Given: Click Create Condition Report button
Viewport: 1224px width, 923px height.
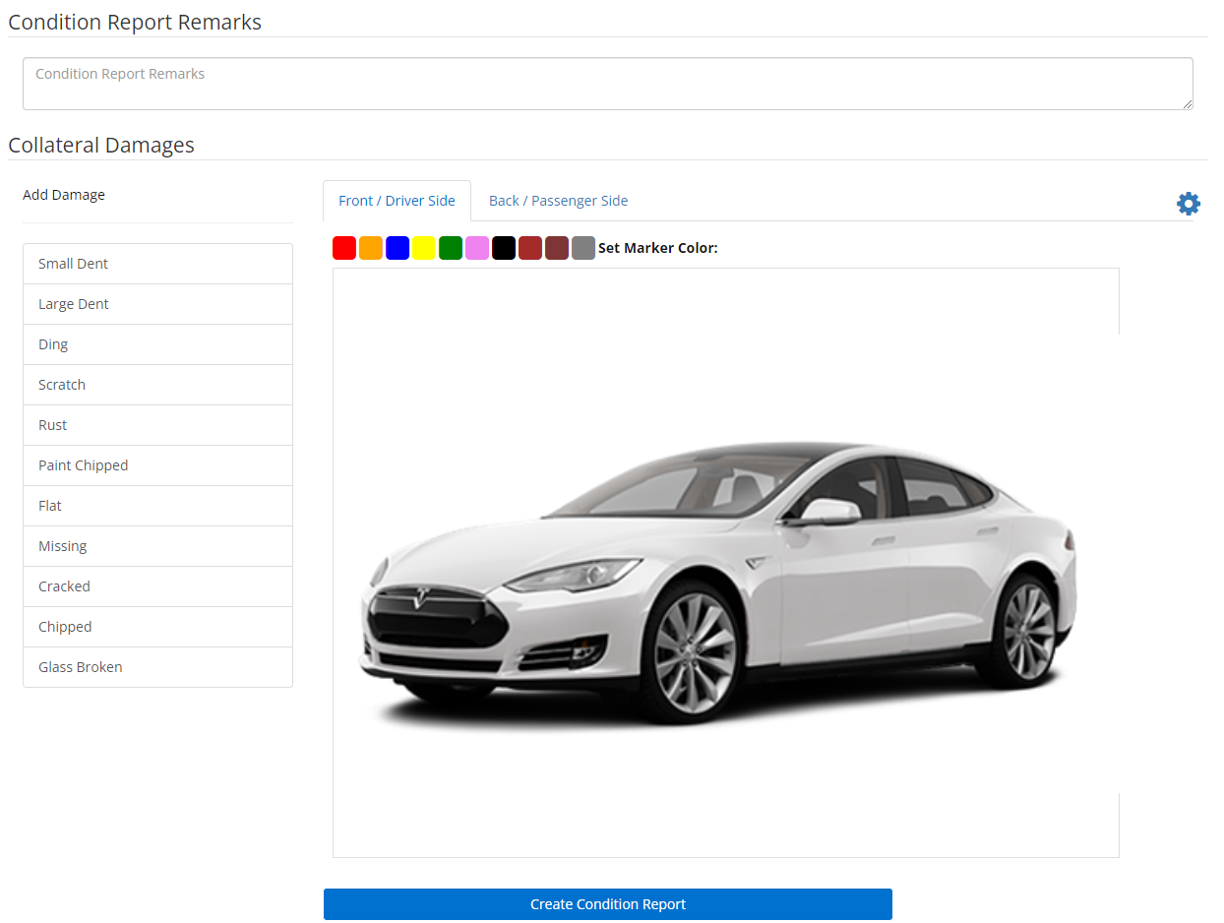Looking at the screenshot, I should [x=608, y=904].
